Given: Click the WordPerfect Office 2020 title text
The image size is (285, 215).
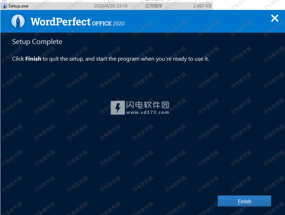Looking at the screenshot, I should [x=78, y=22].
